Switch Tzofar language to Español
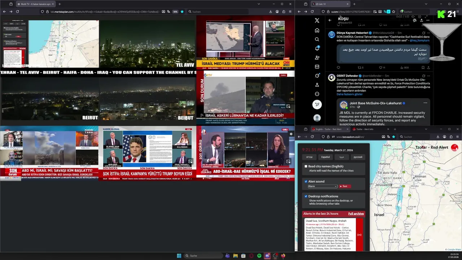The image size is (462, 260). click(326, 157)
